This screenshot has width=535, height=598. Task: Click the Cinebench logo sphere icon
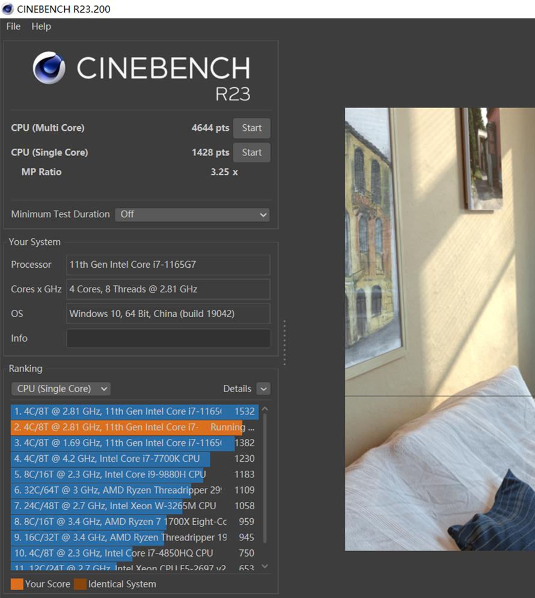[x=49, y=68]
